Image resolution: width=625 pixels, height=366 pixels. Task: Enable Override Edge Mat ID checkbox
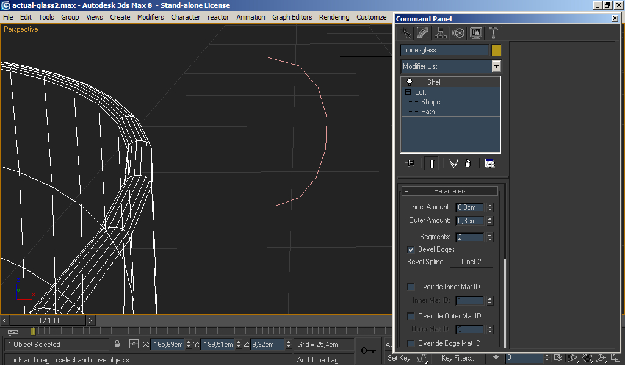point(411,343)
